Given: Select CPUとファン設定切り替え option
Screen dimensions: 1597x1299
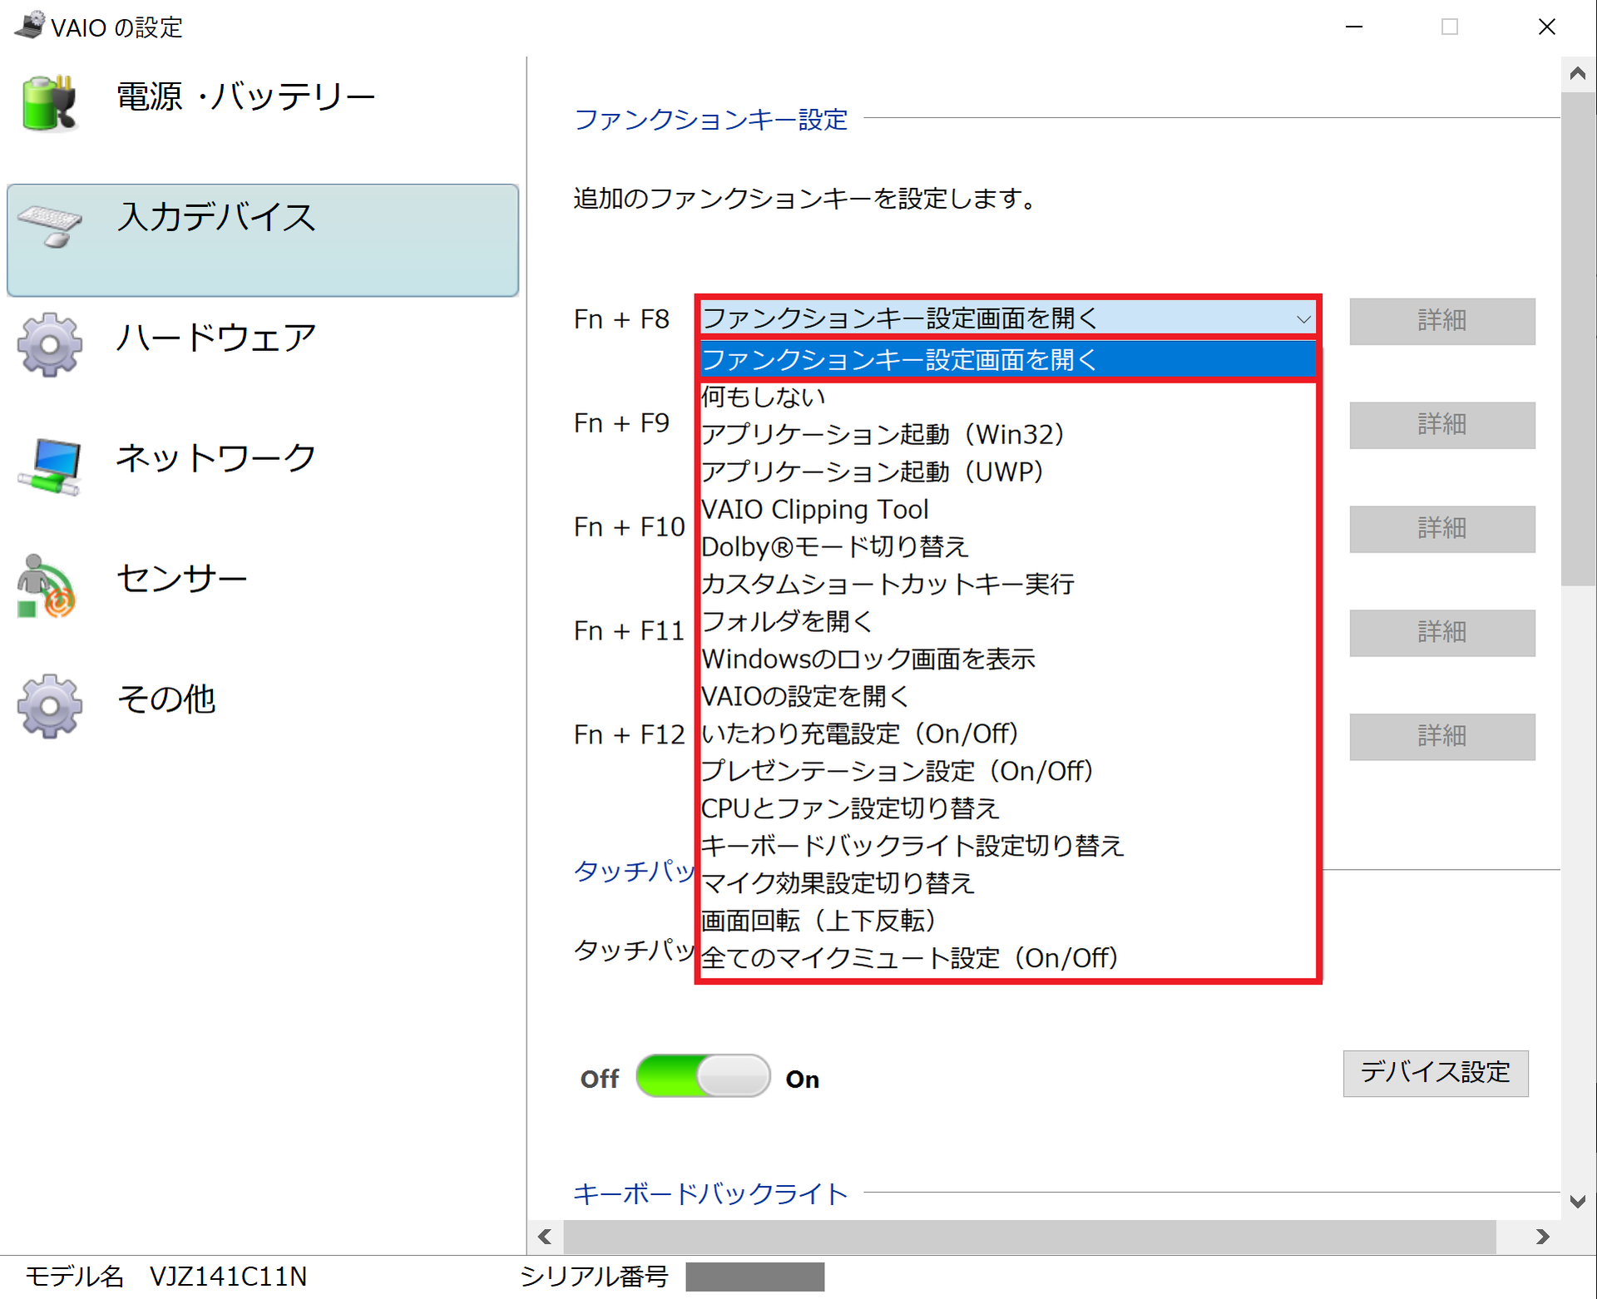Looking at the screenshot, I should pos(1008,808).
